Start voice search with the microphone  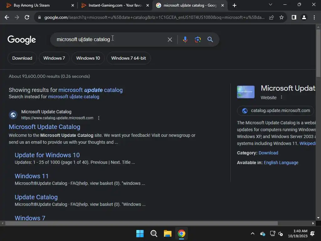pos(185,40)
